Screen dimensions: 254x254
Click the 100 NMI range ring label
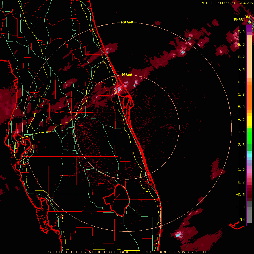(x=127, y=22)
